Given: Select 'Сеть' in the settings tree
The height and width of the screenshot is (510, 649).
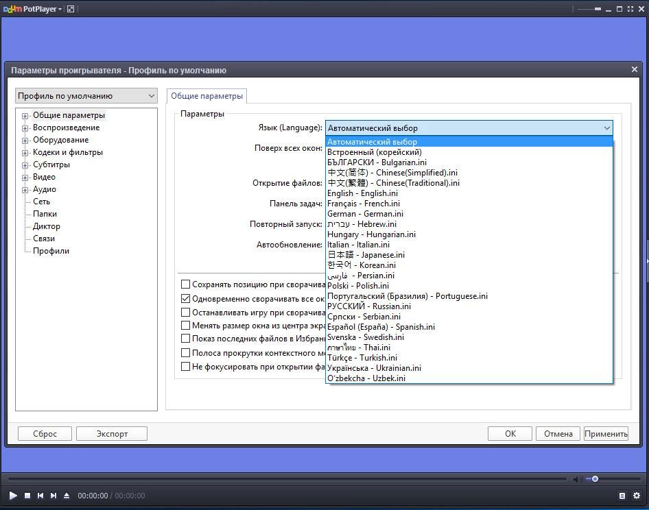Looking at the screenshot, I should tap(41, 202).
